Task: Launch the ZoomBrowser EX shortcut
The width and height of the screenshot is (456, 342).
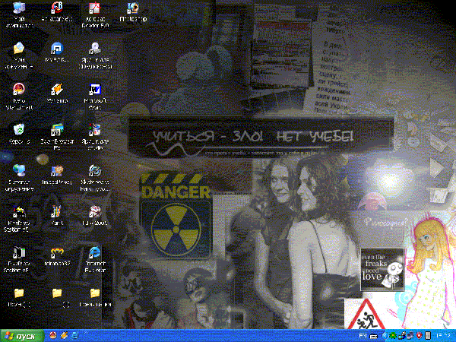Action: pos(57,138)
